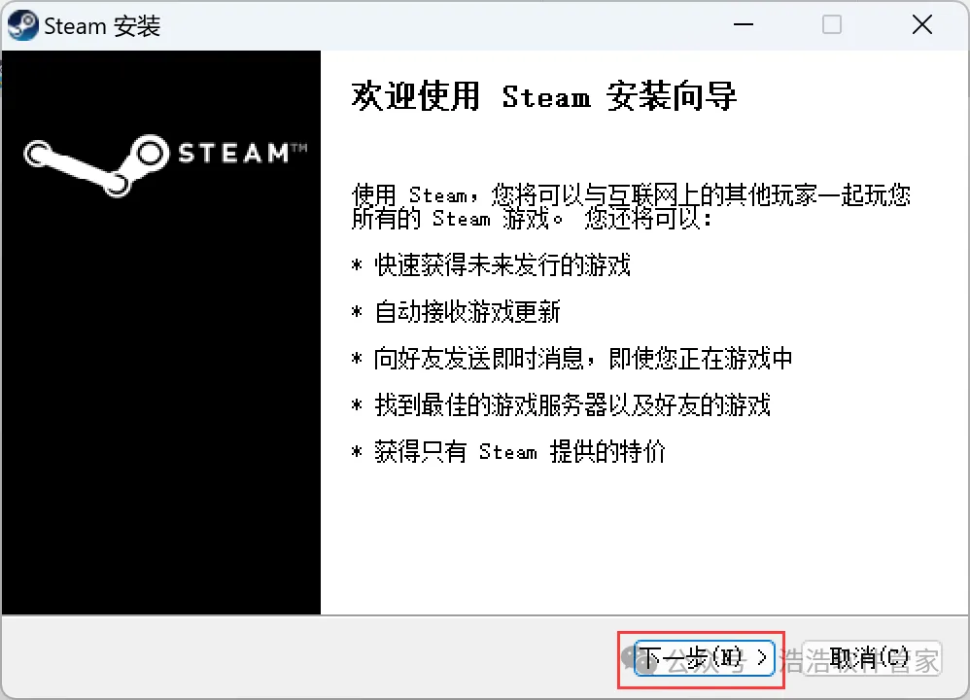Viewport: 970px width, 700px height.
Task: Click the disabled maximize button
Action: pos(831,24)
